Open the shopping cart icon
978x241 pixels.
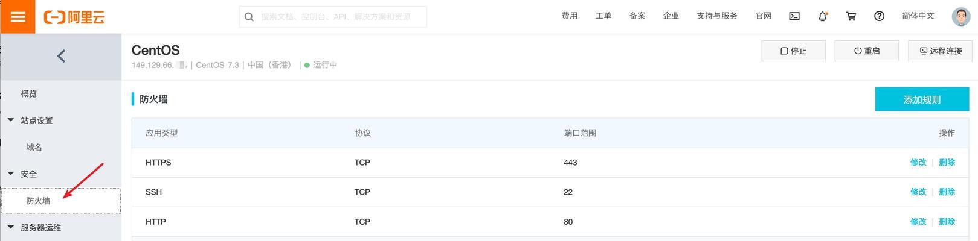coord(851,16)
